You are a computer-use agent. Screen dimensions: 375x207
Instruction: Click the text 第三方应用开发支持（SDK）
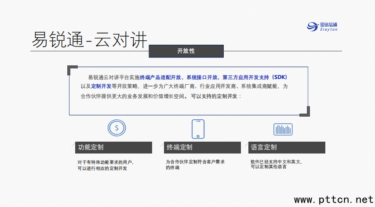(255, 77)
